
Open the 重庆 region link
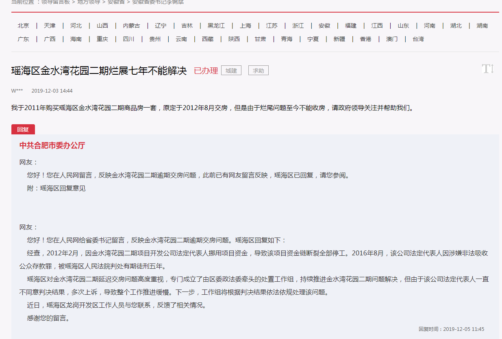click(102, 39)
